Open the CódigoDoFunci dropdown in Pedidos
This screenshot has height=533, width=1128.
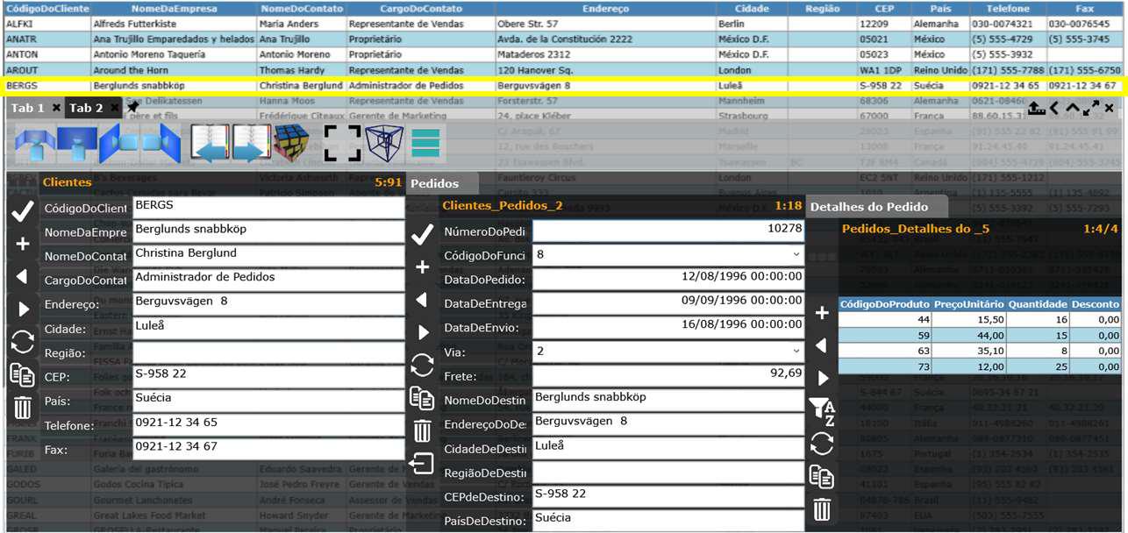(798, 254)
